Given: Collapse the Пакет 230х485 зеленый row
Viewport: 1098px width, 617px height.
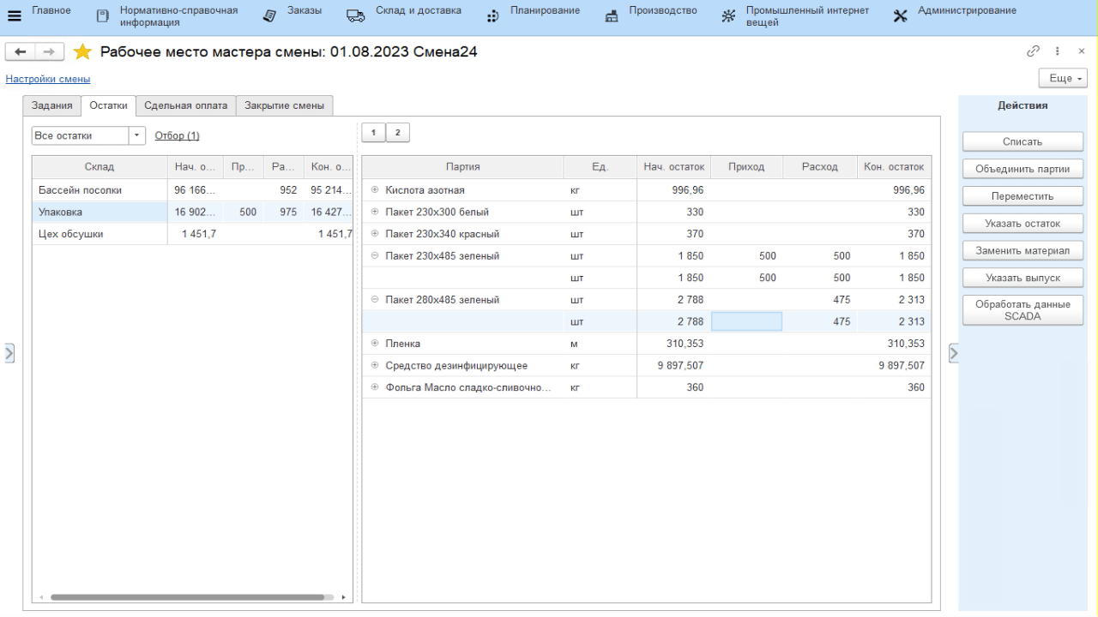Looking at the screenshot, I should 375,256.
